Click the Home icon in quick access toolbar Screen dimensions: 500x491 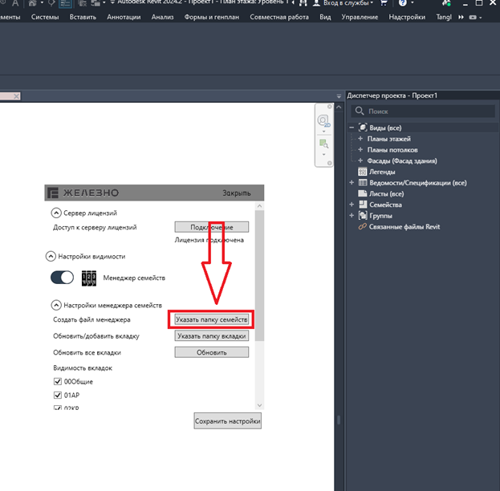coord(33,3)
